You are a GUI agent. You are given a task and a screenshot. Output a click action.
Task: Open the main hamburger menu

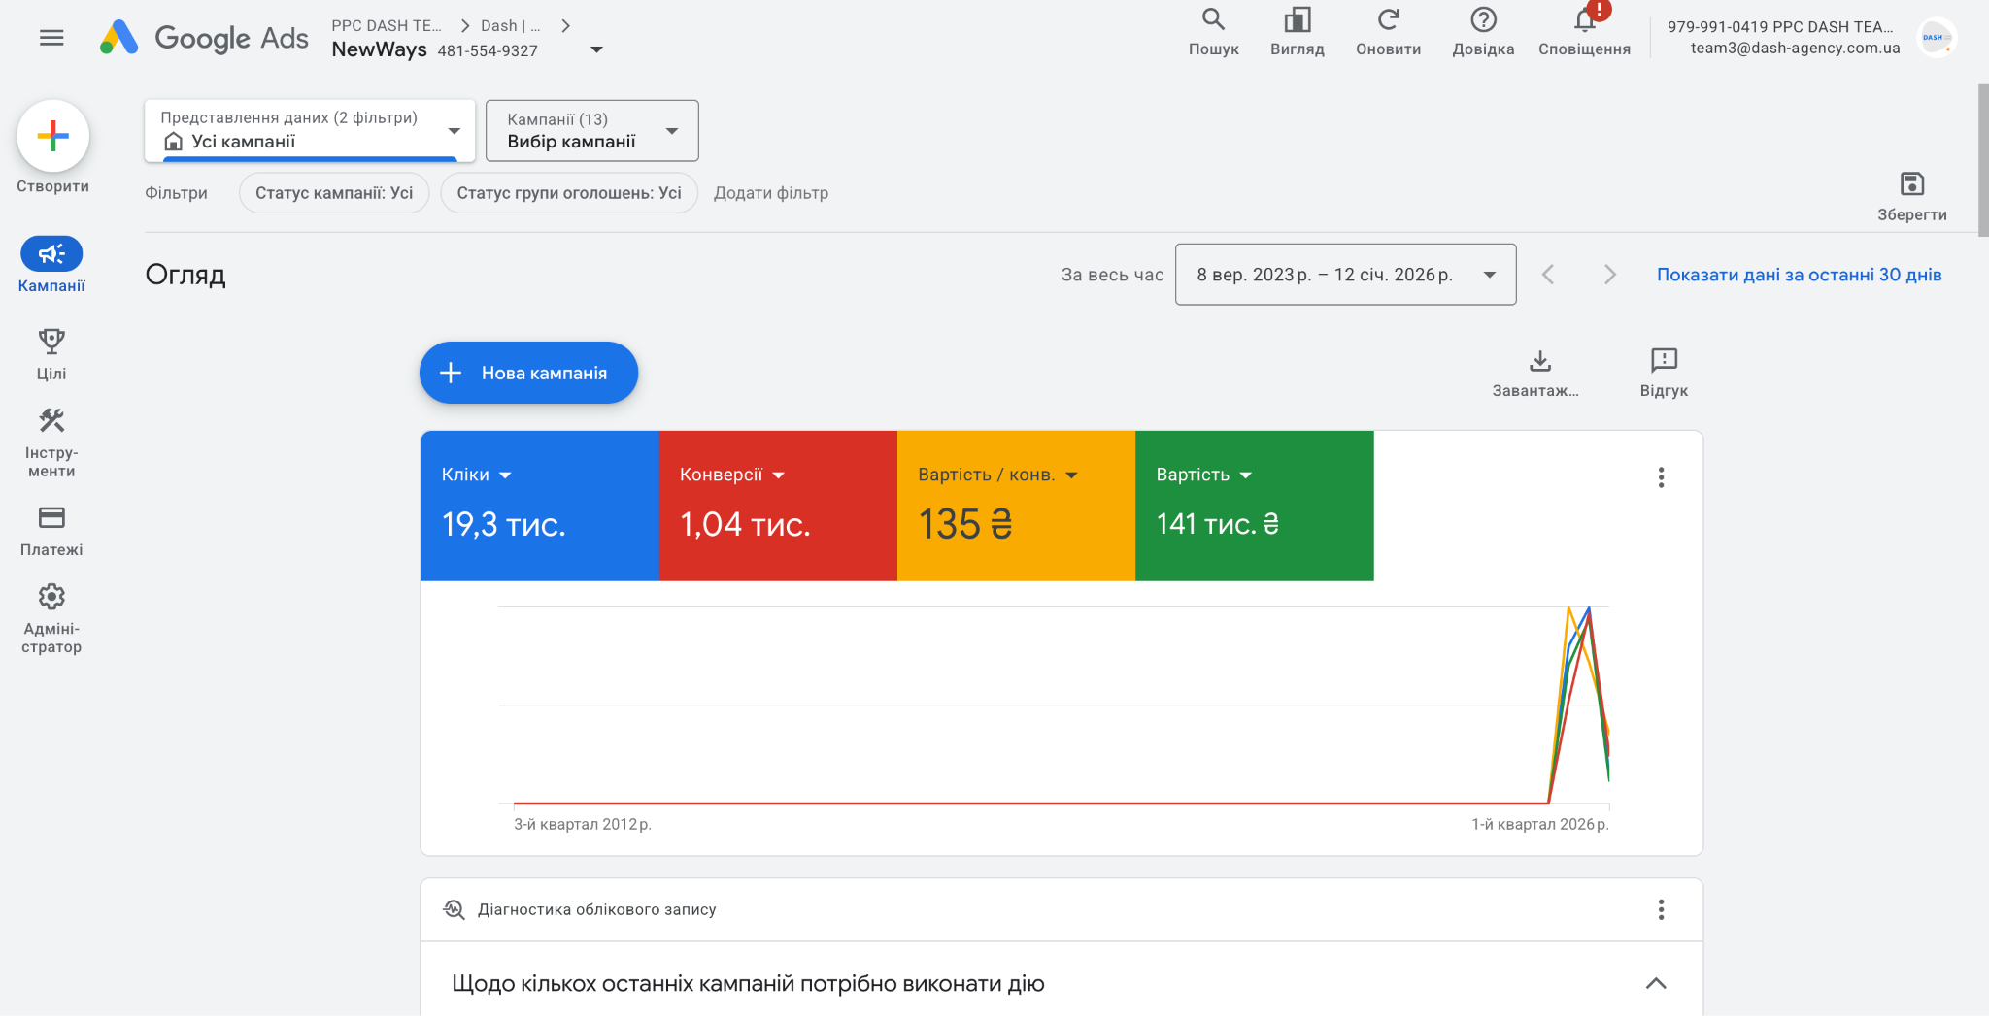pyautogui.click(x=51, y=38)
